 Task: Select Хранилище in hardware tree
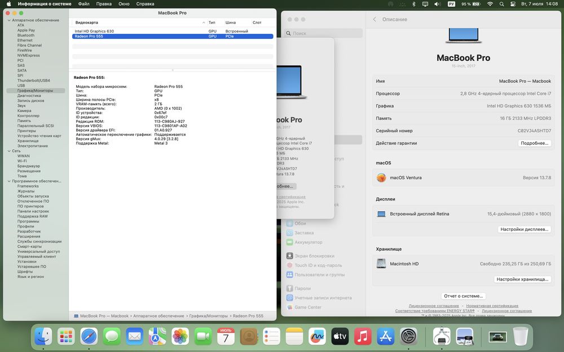tap(28, 141)
